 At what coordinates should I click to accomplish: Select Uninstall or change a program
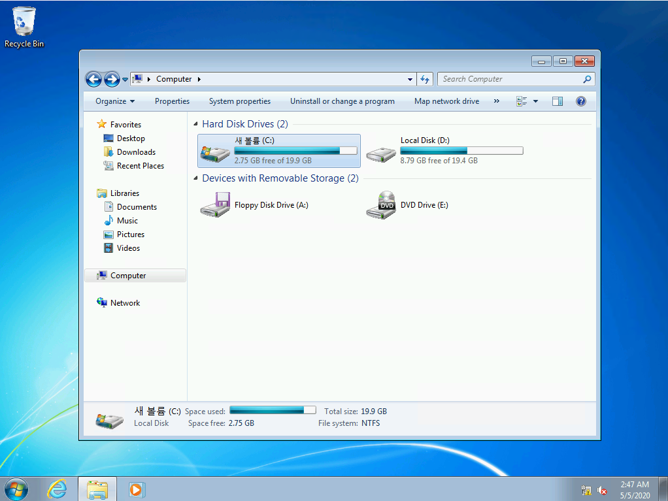[342, 101]
